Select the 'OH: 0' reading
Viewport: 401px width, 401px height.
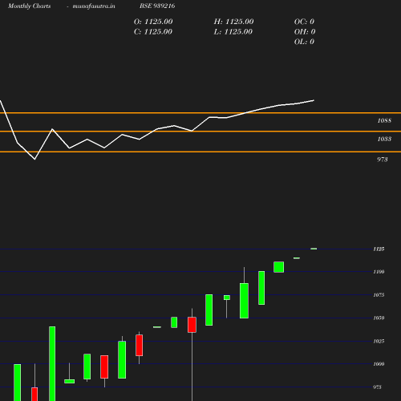tap(305, 32)
